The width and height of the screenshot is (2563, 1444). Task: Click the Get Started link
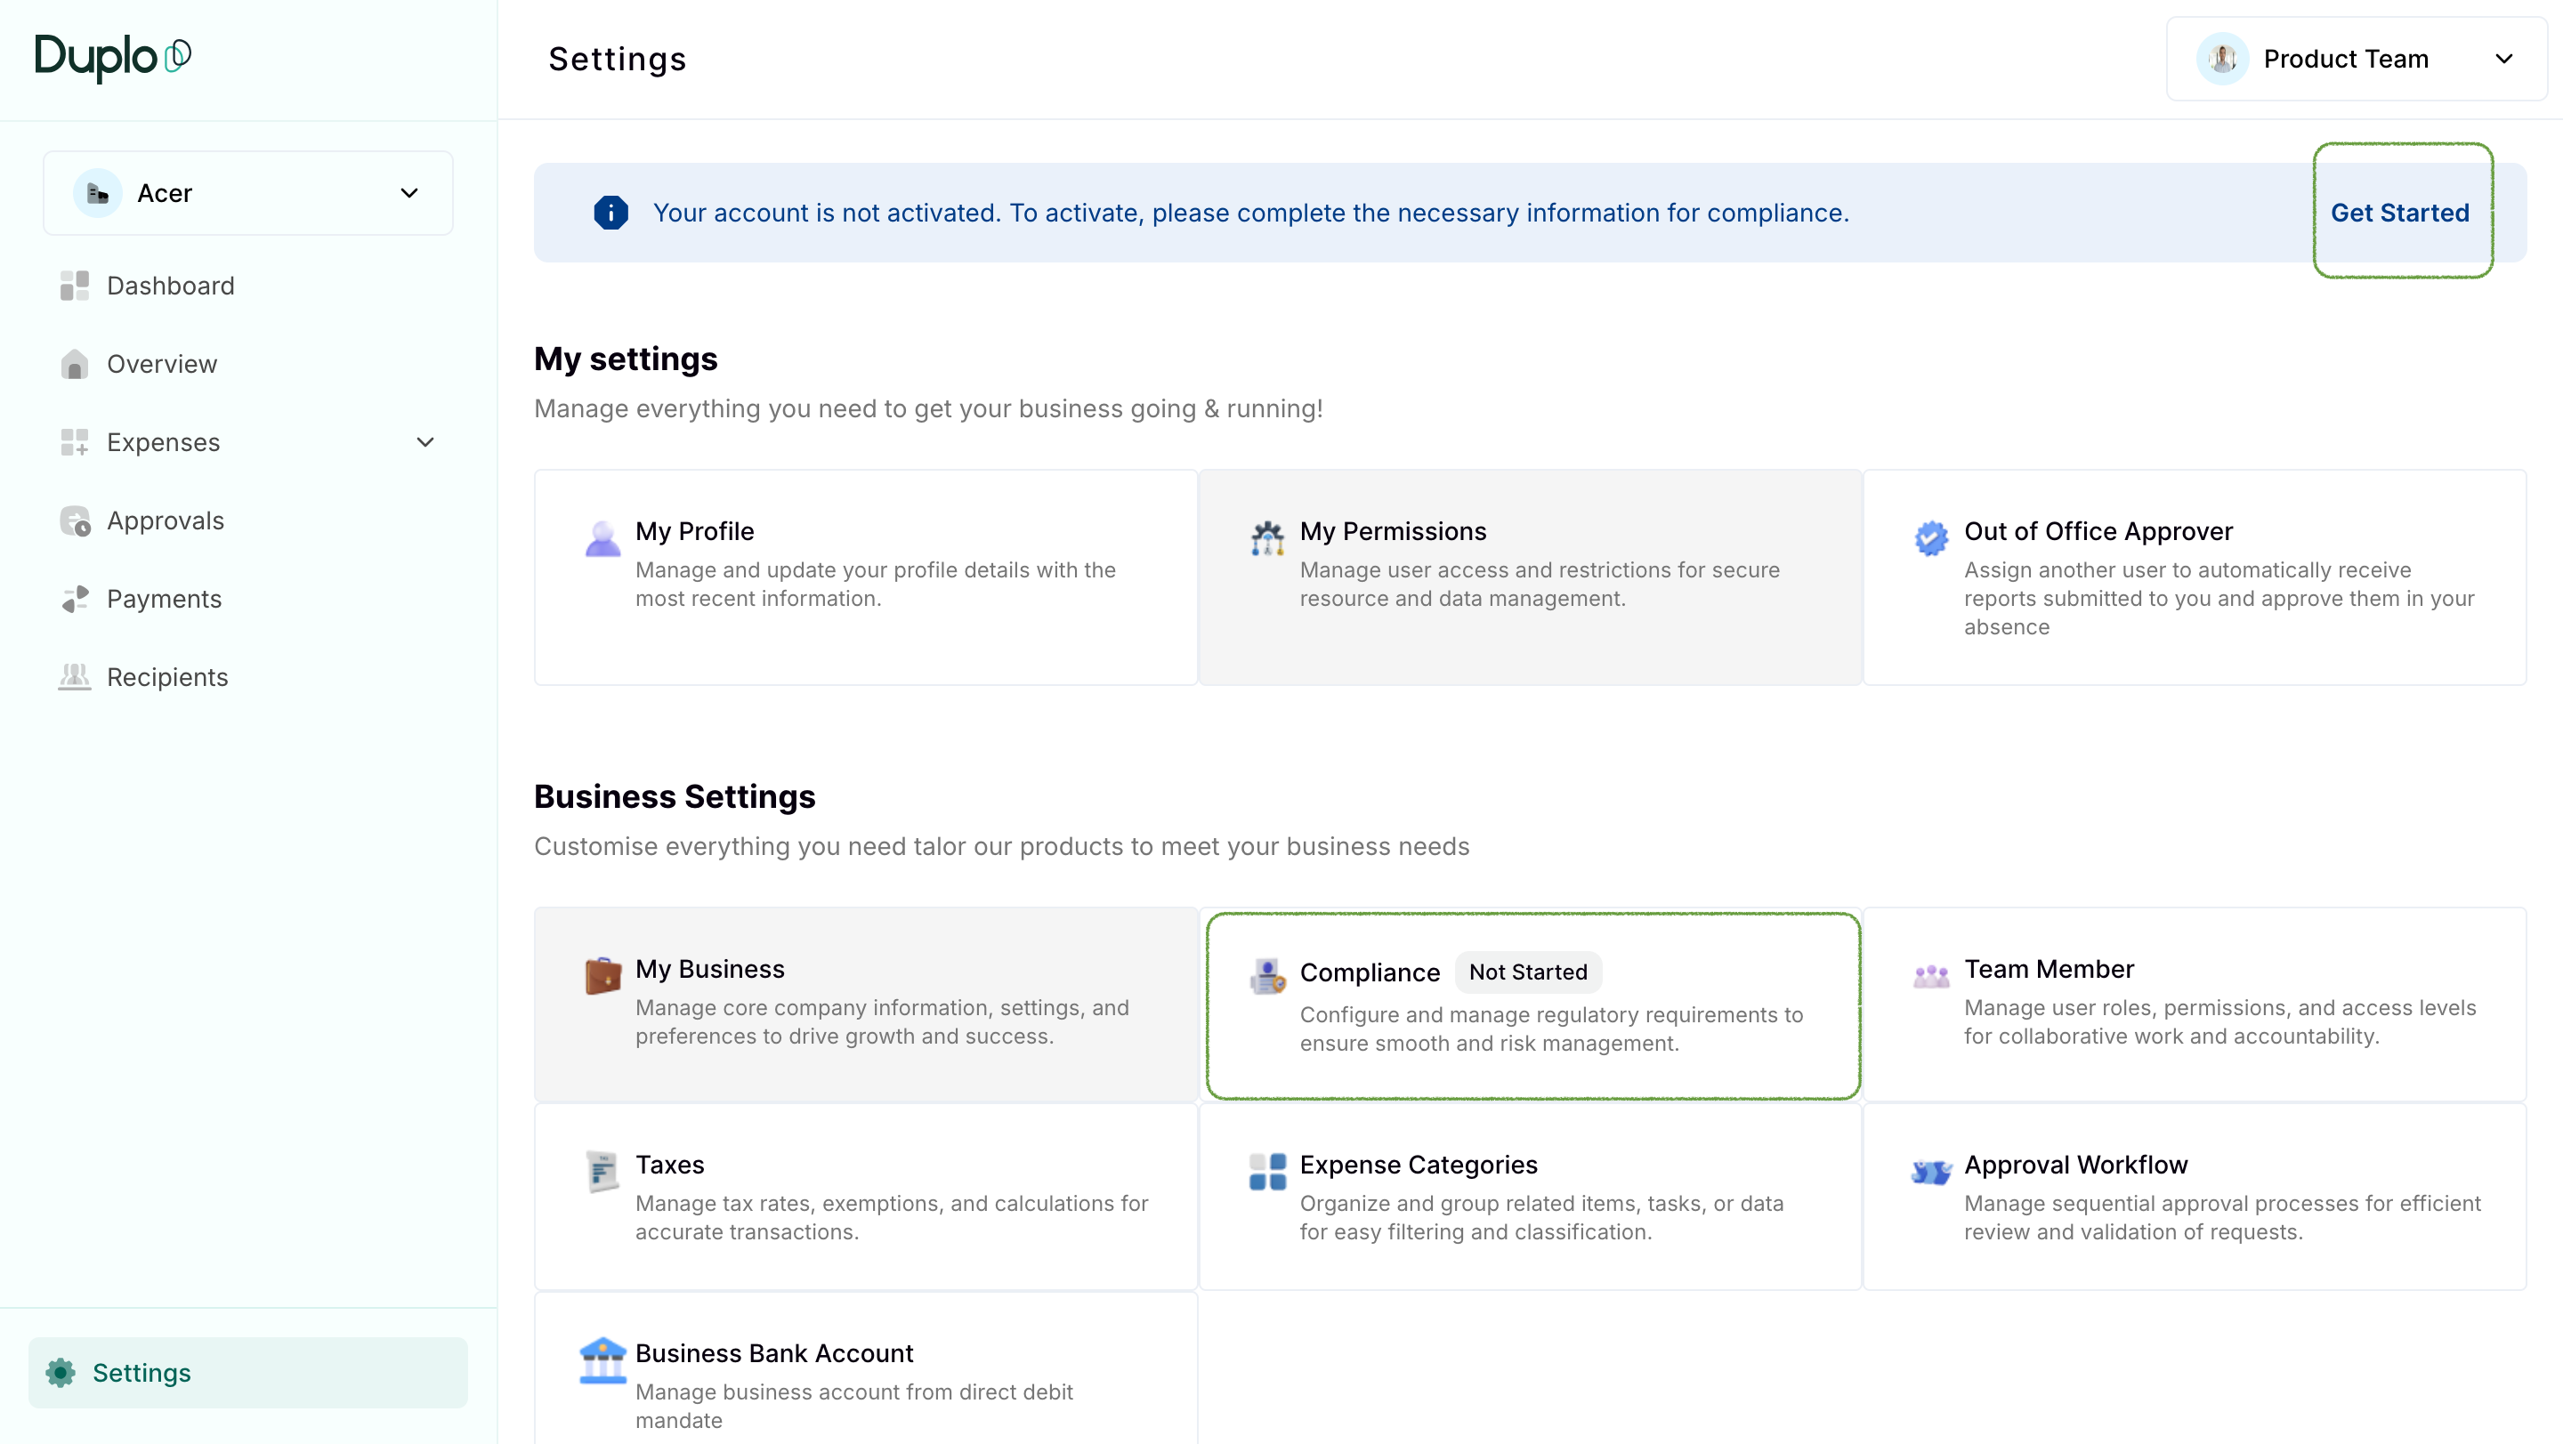[2399, 213]
